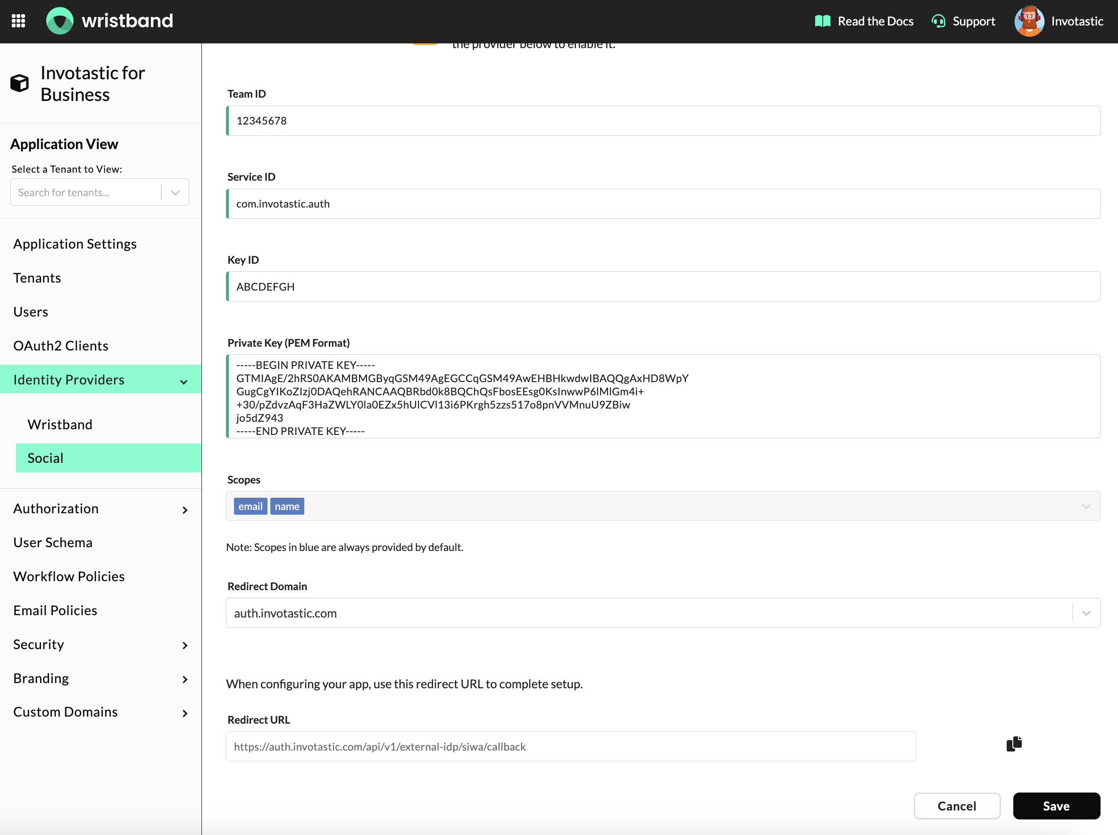Open the app grid launcher icon
The image size is (1118, 835).
coord(19,21)
